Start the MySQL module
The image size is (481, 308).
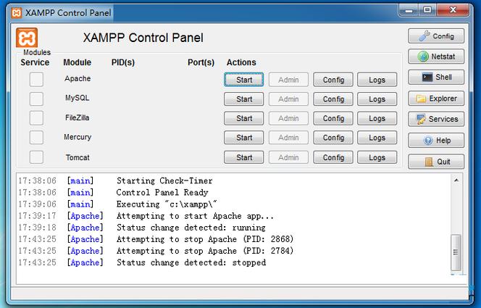coord(244,99)
